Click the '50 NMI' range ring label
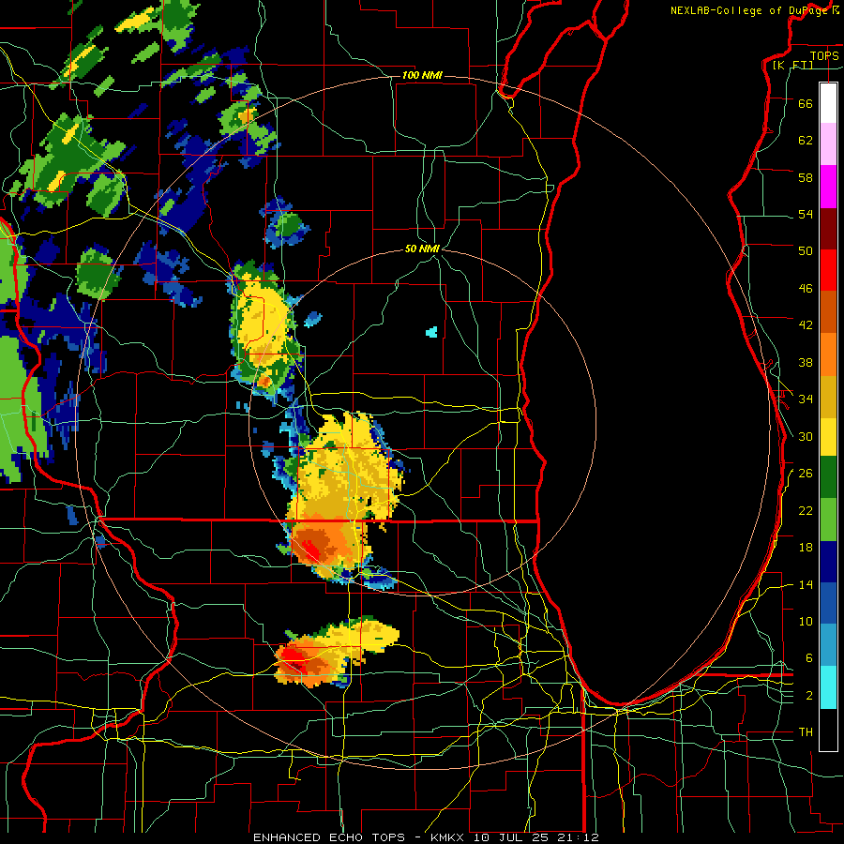 click(x=422, y=249)
